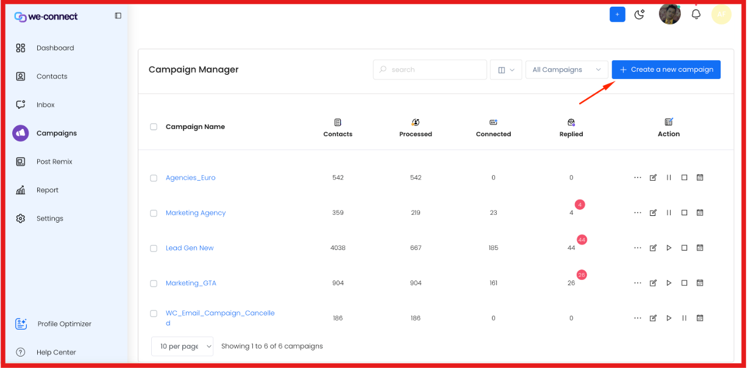Open the Lead Gen New campaign link
Screen dimensions: 748x368
[190, 248]
